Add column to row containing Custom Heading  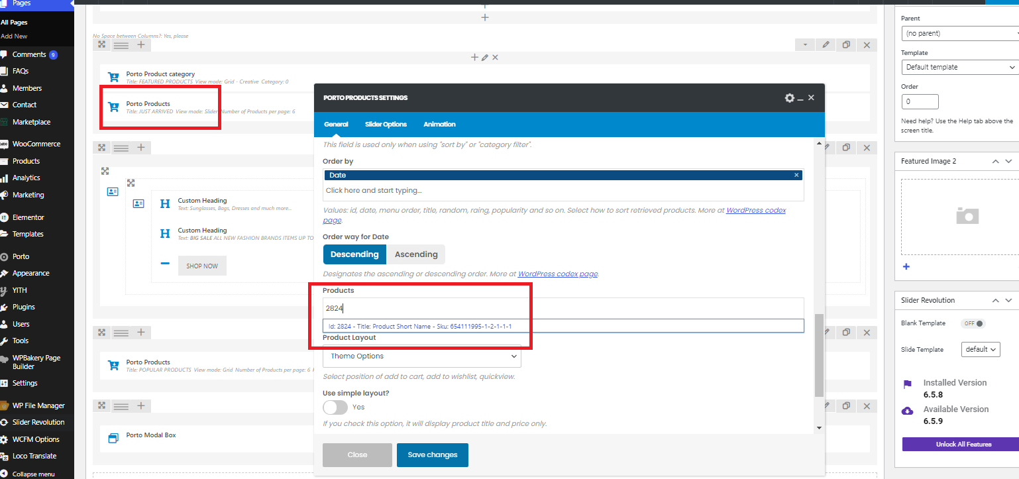coord(141,147)
